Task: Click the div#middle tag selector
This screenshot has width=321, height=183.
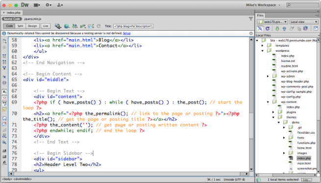Action: coord(23,179)
